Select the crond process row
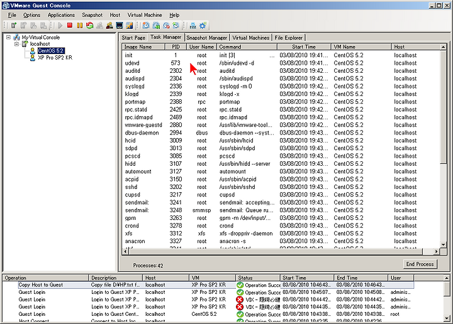Viewport: 453px width, 324px height. click(x=281, y=225)
